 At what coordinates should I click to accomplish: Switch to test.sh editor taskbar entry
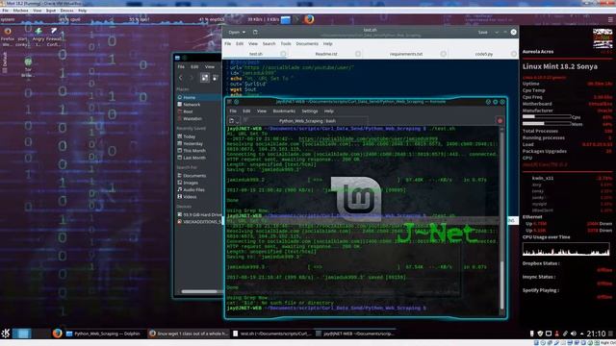coord(272,334)
